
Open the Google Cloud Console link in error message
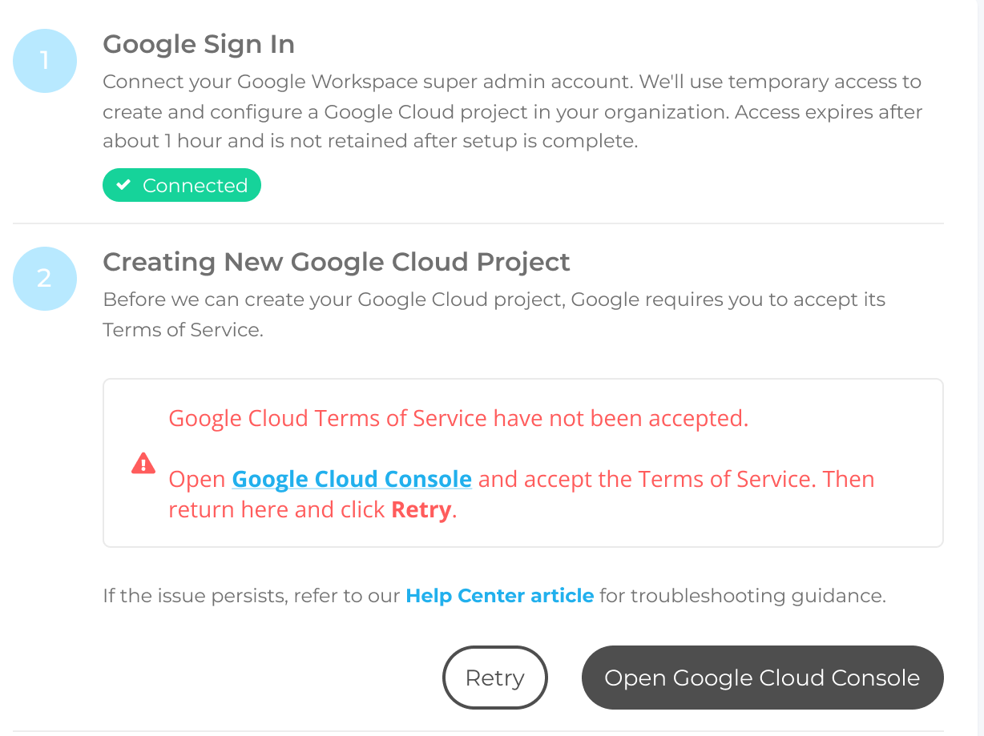pyautogui.click(x=352, y=479)
